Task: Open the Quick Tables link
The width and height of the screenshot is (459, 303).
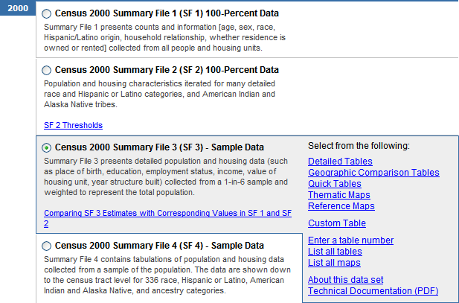Action: (335, 184)
